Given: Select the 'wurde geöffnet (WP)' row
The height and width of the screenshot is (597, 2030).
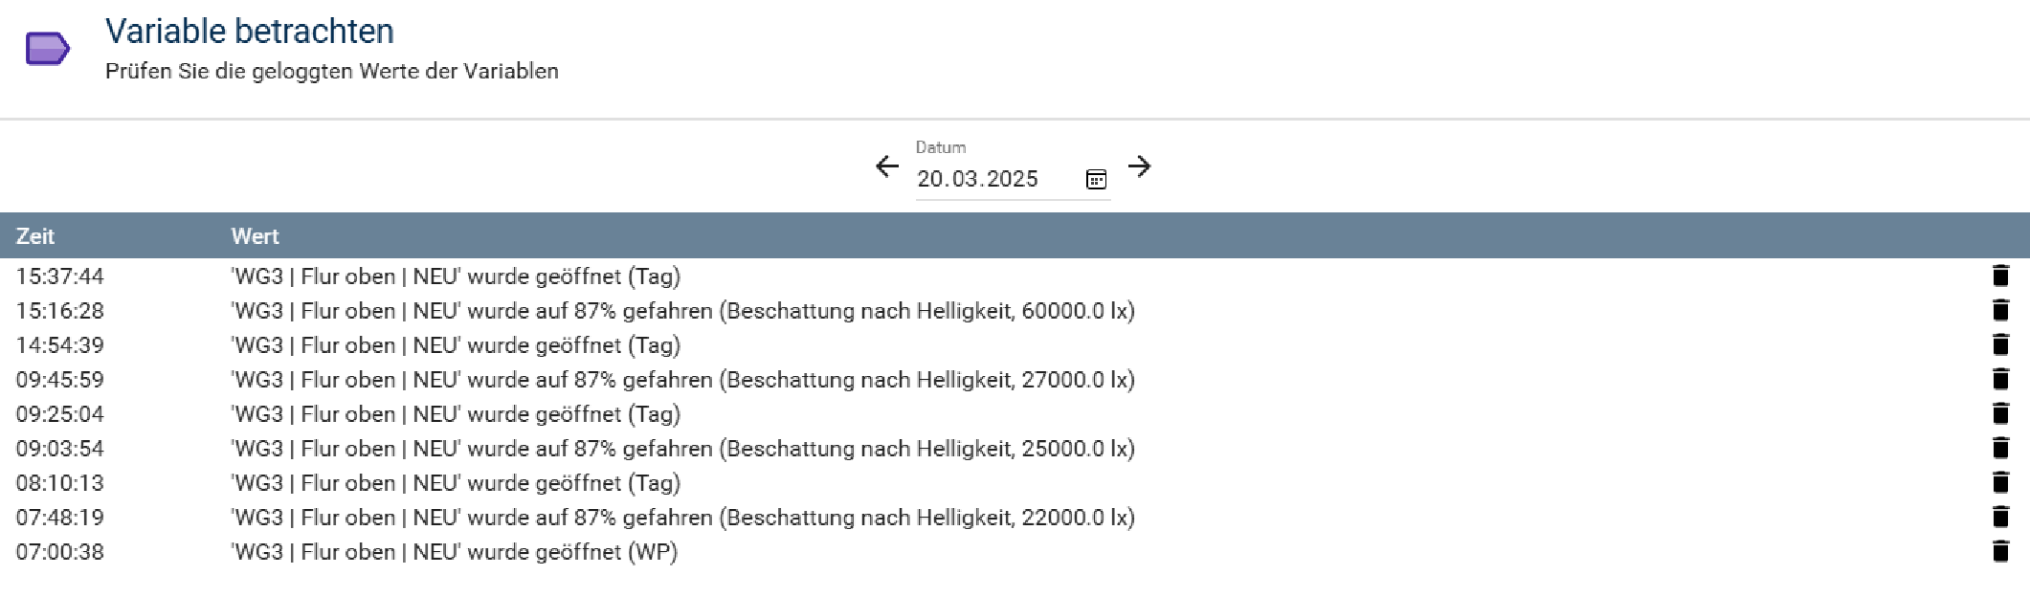Looking at the screenshot, I should pos(1015,551).
